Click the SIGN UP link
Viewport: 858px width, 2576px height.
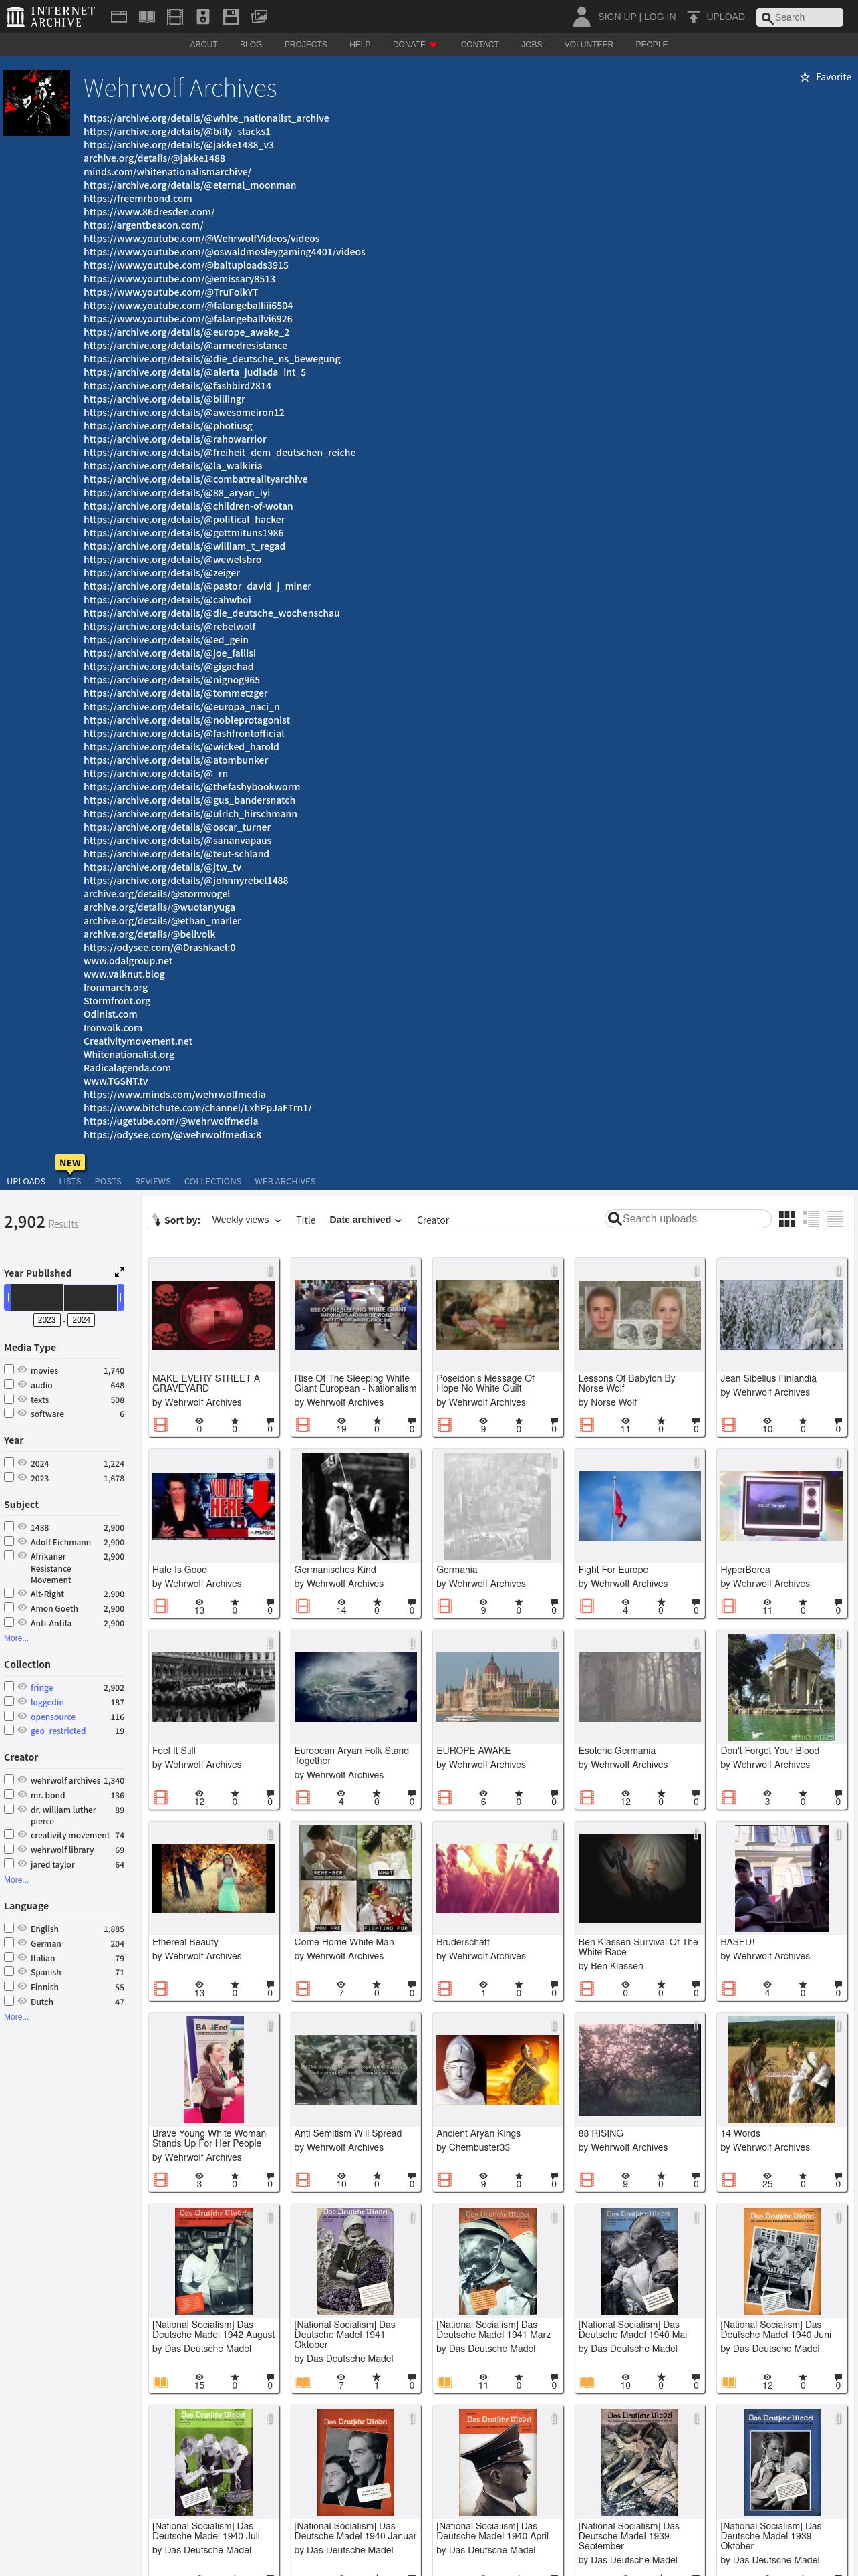617,17
